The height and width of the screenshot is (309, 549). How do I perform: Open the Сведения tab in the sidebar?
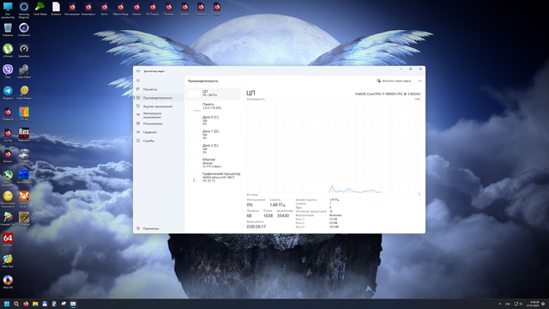[160, 132]
